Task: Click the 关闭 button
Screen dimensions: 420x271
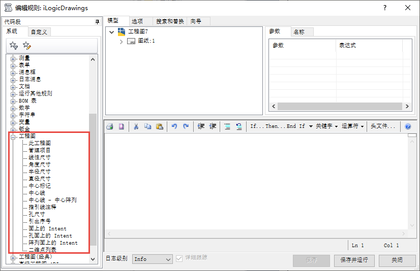Action: pos(397,260)
